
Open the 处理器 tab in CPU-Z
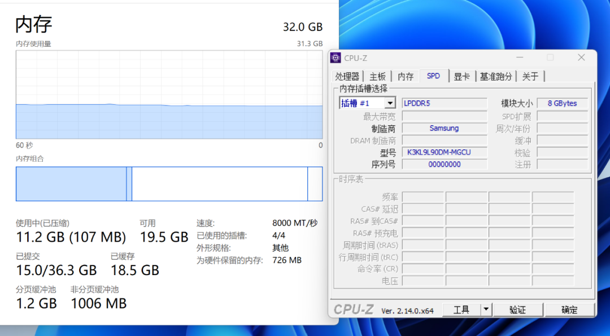[347, 77]
